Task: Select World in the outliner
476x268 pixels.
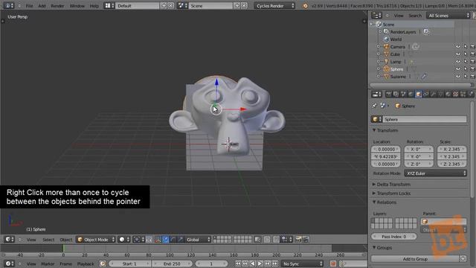Action: [x=396, y=39]
